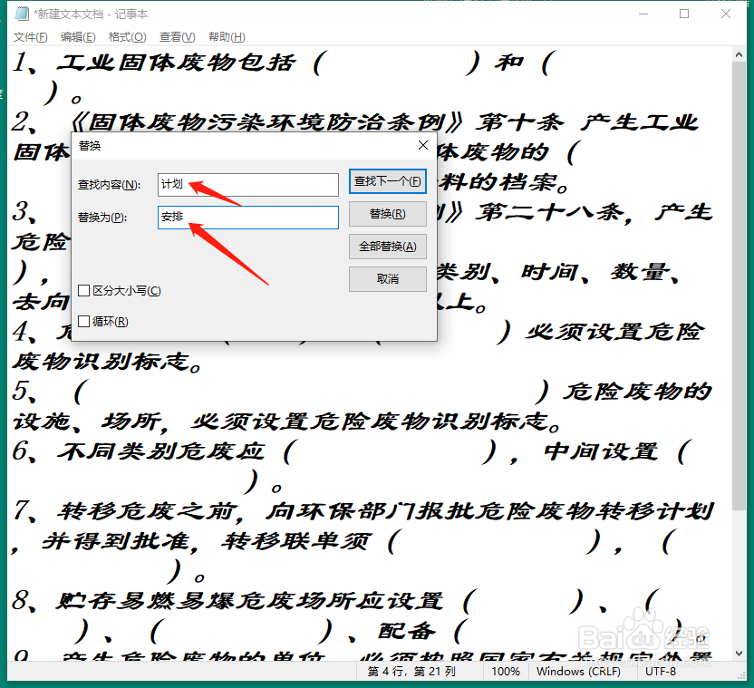754x688 pixels.
Task: Click the 查找下一个(F) button
Action: tap(388, 181)
